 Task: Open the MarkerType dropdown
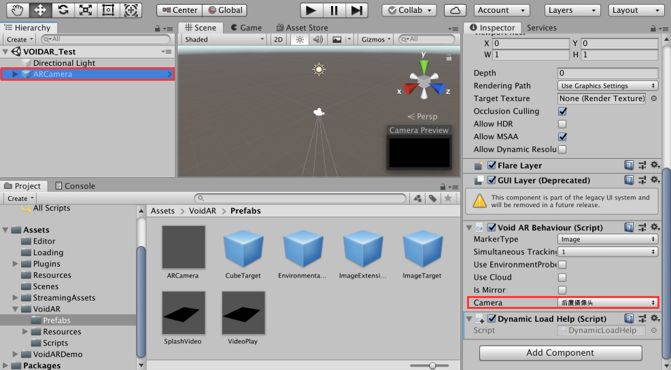tap(606, 240)
